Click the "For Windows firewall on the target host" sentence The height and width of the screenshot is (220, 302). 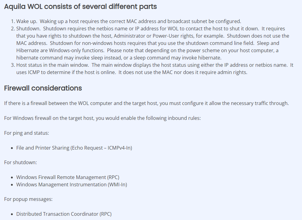coord(102,118)
